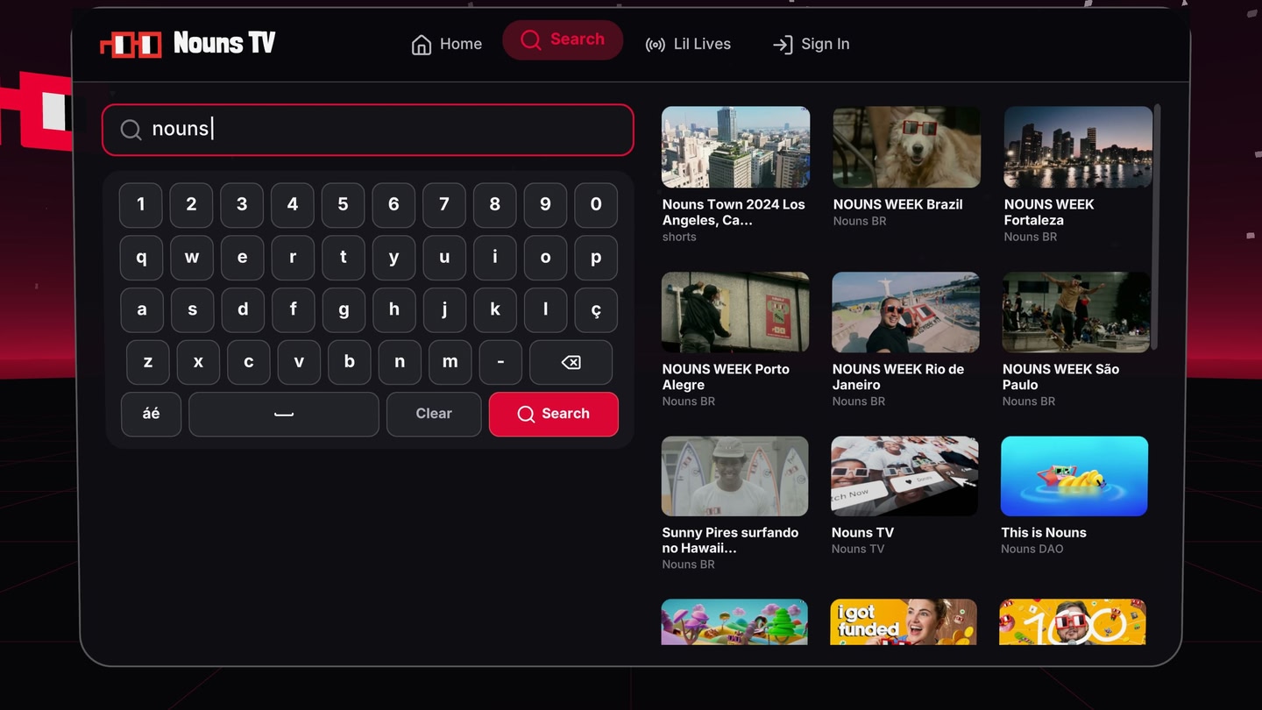Viewport: 1262px width, 710px height.
Task: Tap the number 1 key
Action: click(x=141, y=205)
